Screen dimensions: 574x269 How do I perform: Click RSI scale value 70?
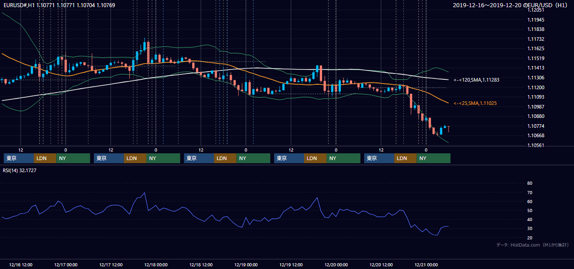pyautogui.click(x=530, y=192)
